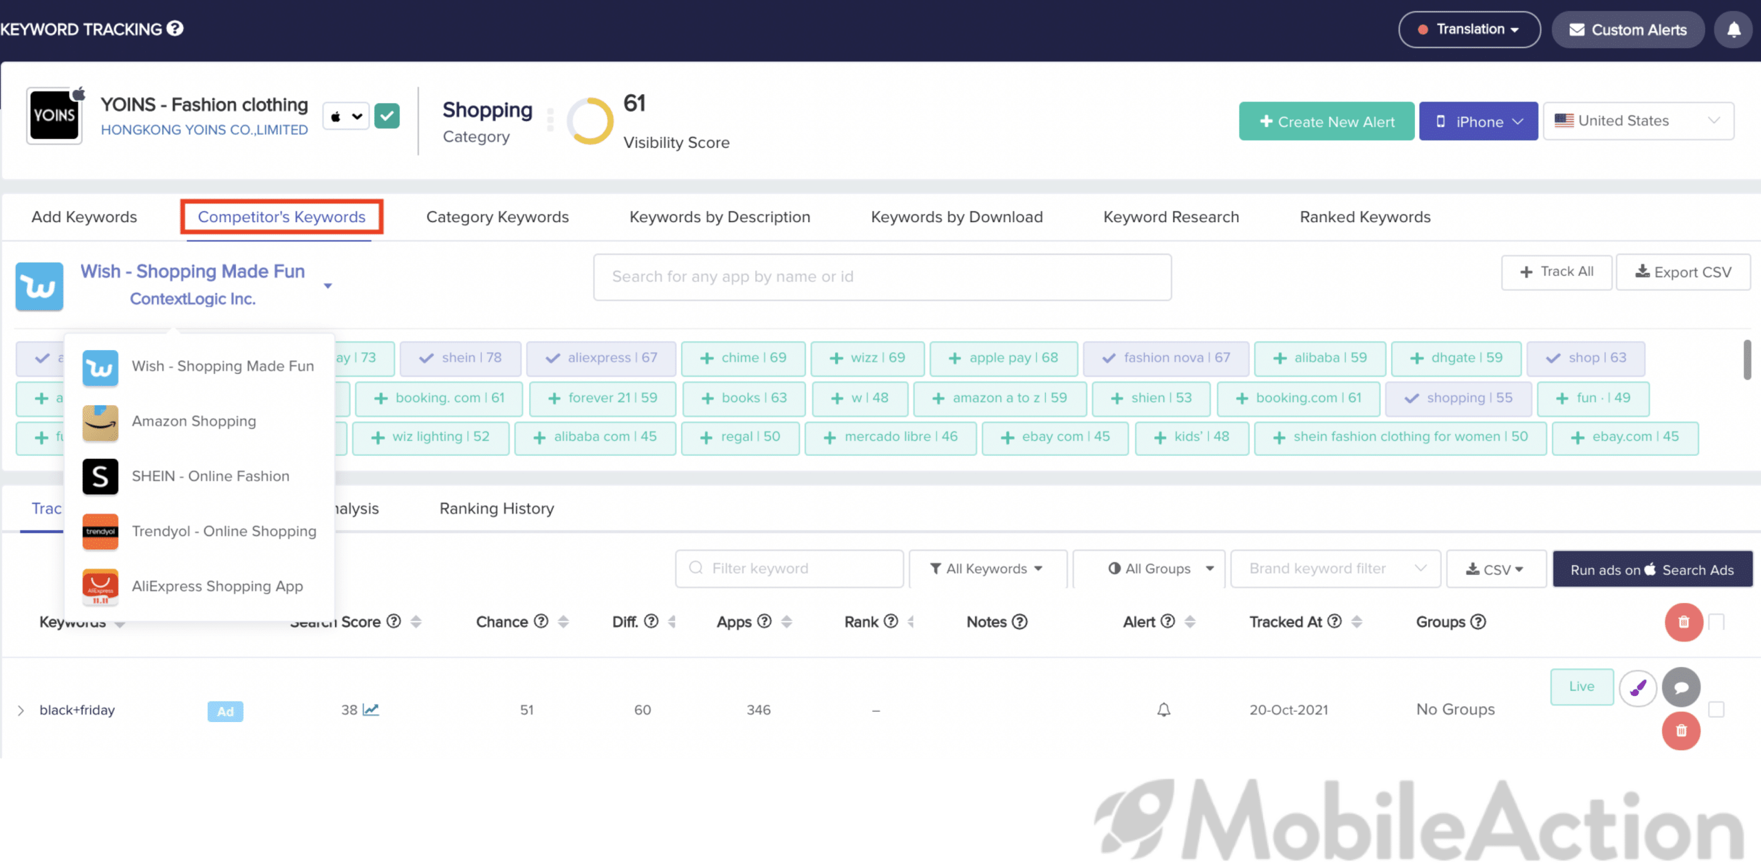Click Run ads on Search Ads button
Image resolution: width=1761 pixels, height=863 pixels.
click(x=1652, y=569)
